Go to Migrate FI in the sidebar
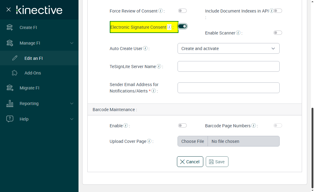Viewport: 314px width, 192px height. click(x=29, y=88)
